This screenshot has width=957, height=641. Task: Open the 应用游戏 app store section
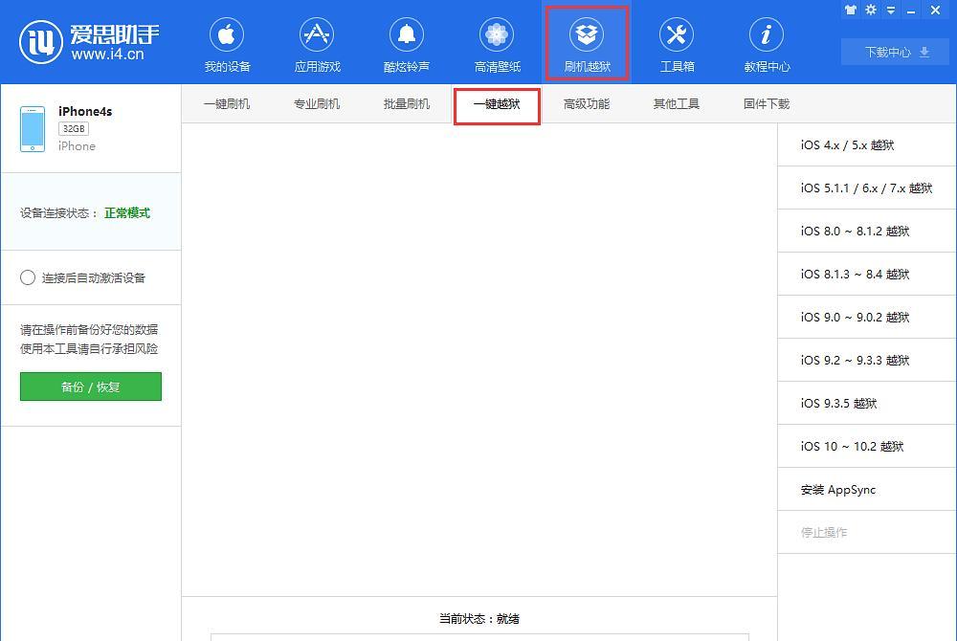point(317,45)
